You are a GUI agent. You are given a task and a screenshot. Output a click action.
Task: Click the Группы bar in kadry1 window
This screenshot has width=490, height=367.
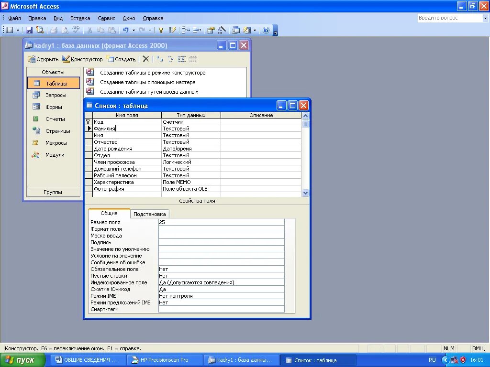[x=53, y=192]
